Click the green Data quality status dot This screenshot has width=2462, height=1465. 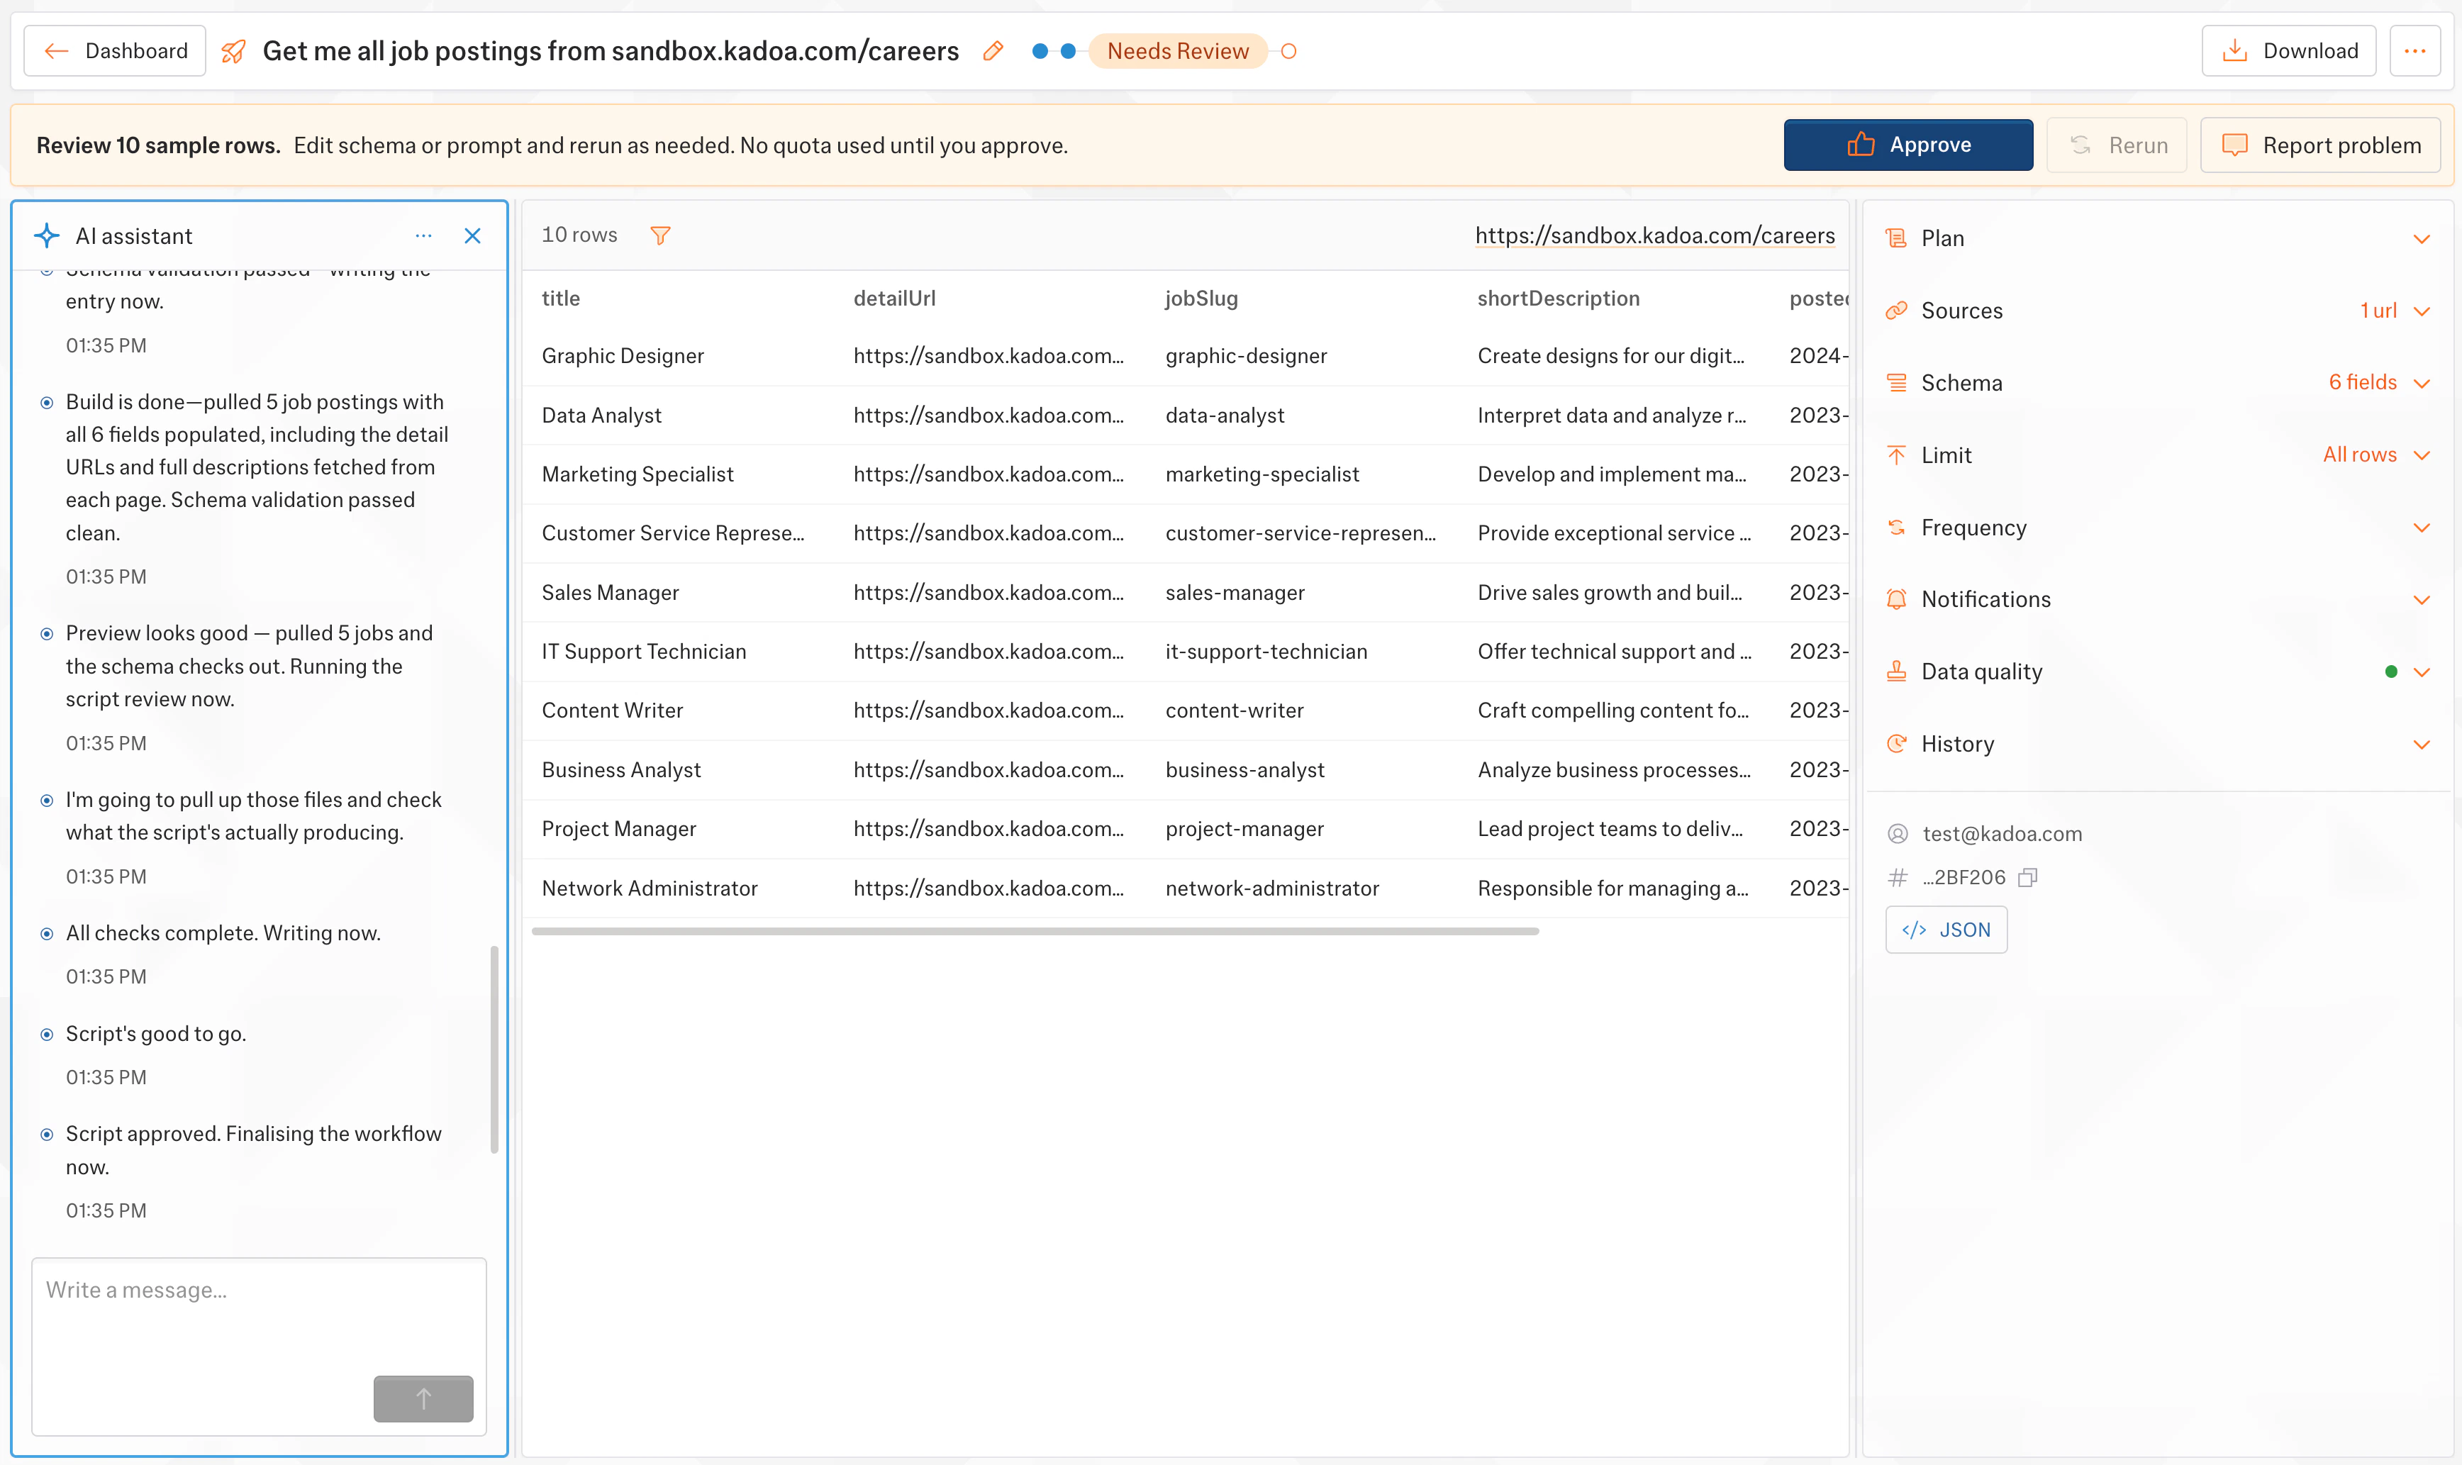tap(2391, 672)
